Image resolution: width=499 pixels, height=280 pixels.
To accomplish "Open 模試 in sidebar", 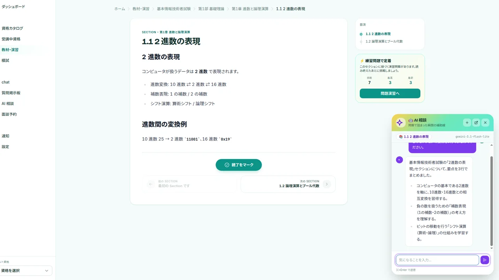I will coord(5,60).
